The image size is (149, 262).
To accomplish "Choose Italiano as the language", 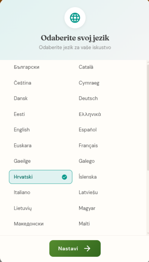I will point(41,193).
